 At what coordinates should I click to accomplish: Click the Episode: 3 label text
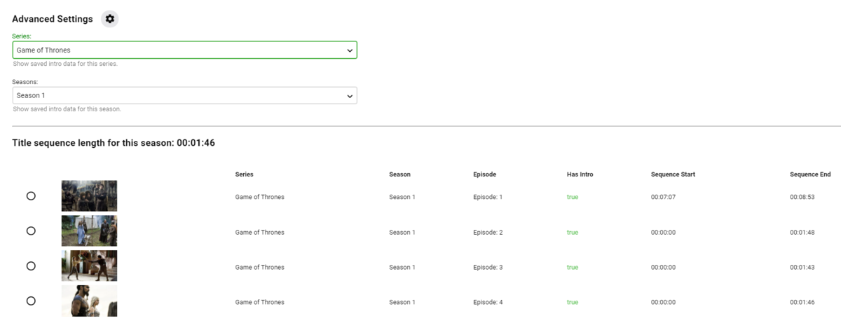click(488, 267)
